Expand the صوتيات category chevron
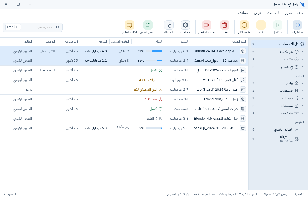 (x=303, y=98)
